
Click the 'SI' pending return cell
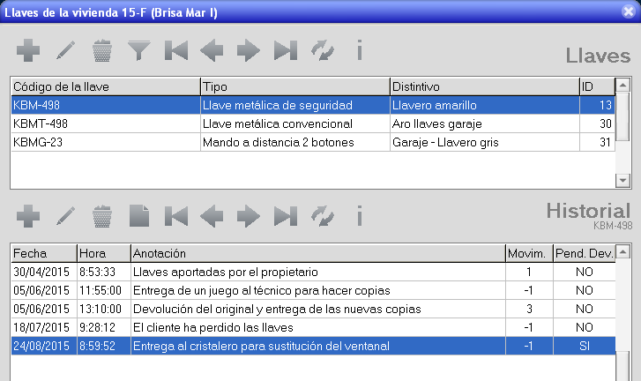pos(585,346)
